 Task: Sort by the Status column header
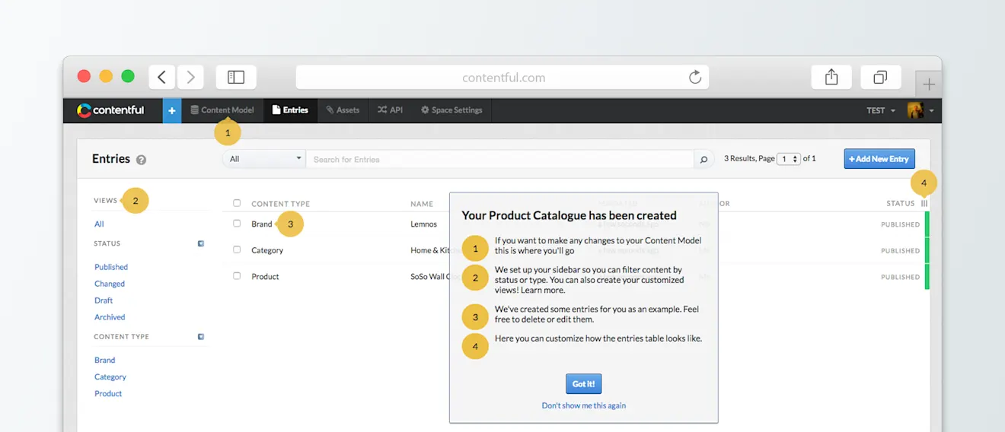pyautogui.click(x=901, y=203)
